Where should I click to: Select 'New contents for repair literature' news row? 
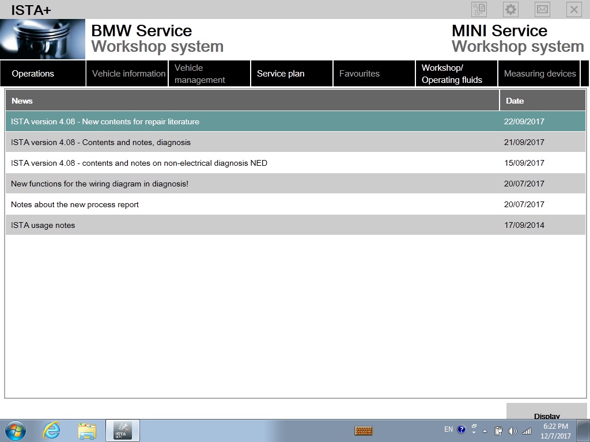[x=296, y=121]
